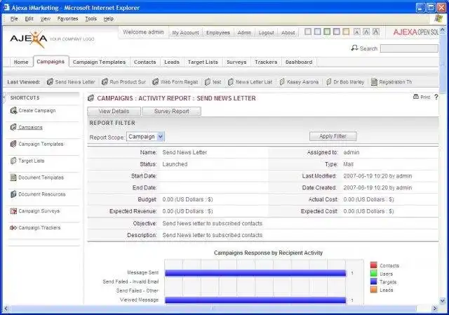
Task: Click vertical scrollbar down arrow
Action: click(443, 301)
